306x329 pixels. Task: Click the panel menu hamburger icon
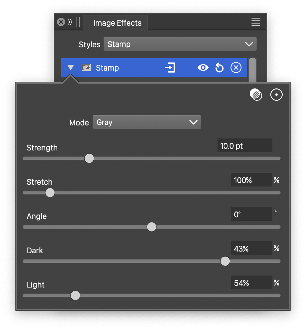click(x=256, y=22)
